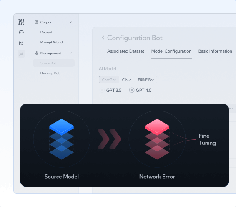Click the red Network Error stack
This screenshot has height=207, width=236.
coord(157,139)
